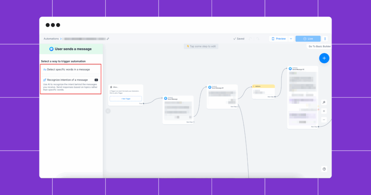Image resolution: width=371 pixels, height=195 pixels.
Task: Click the redo arrow in toolbar
Action: click(x=257, y=39)
